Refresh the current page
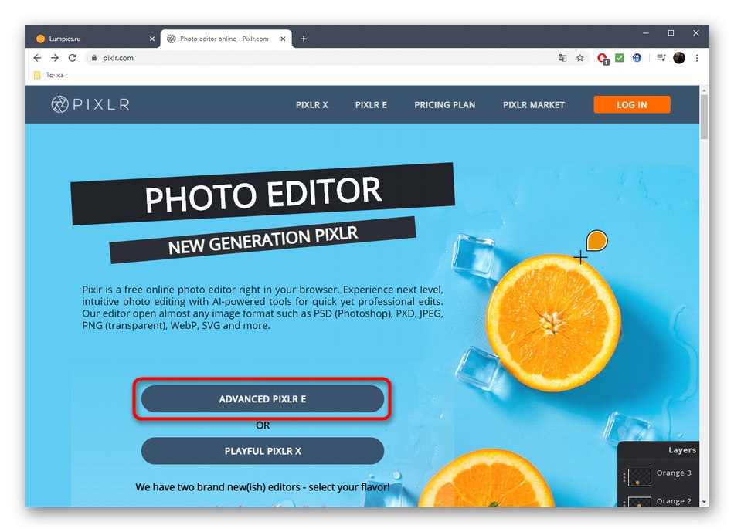This screenshot has width=734, height=532. point(72,57)
